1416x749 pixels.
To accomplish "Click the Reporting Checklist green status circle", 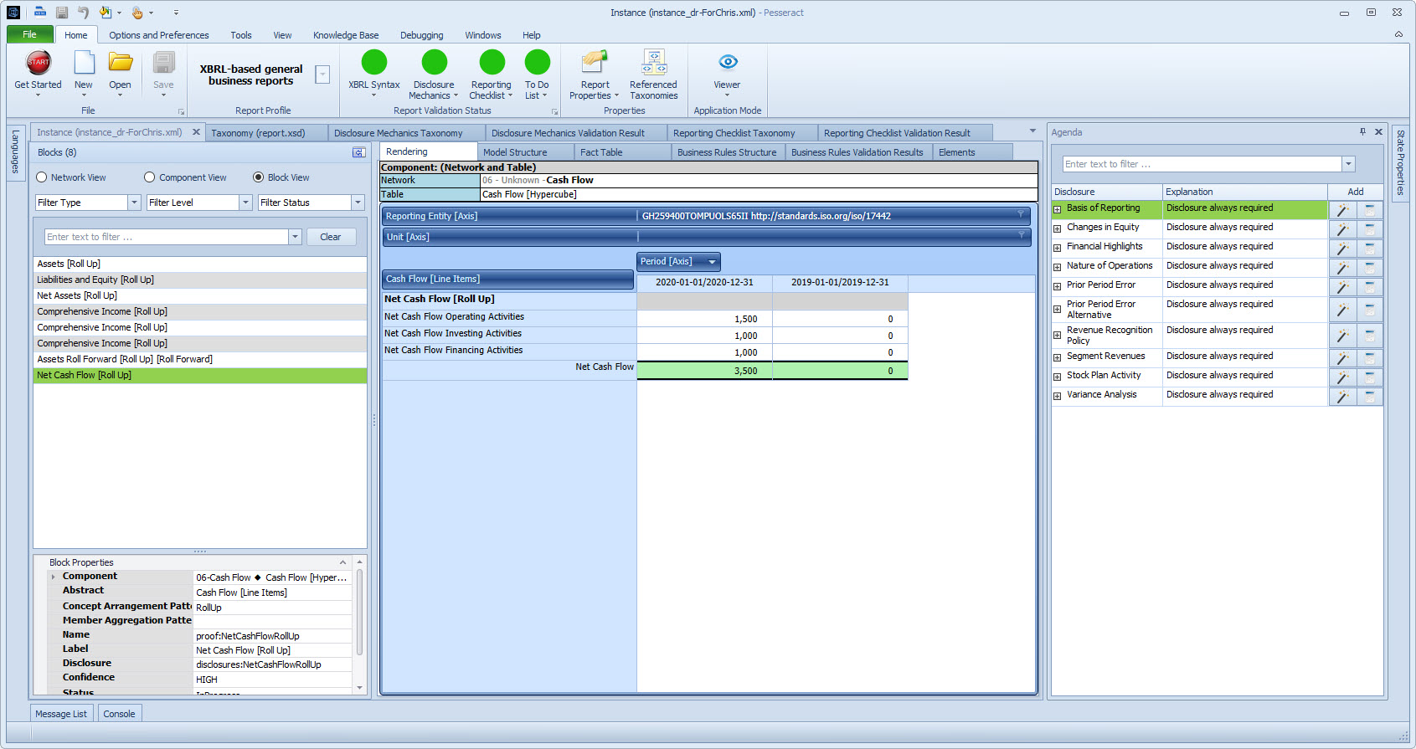I will 492,63.
